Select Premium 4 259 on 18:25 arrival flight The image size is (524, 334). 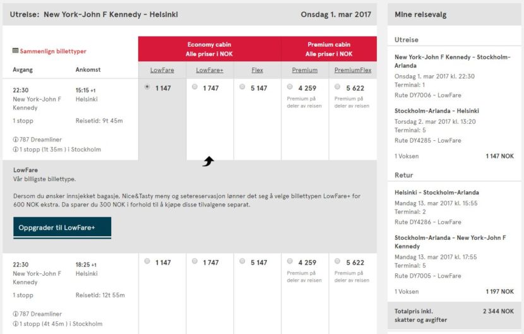tap(290, 261)
